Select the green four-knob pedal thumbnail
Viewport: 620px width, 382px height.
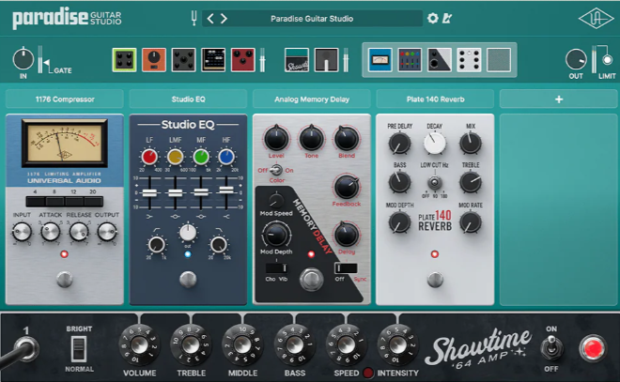pos(124,60)
